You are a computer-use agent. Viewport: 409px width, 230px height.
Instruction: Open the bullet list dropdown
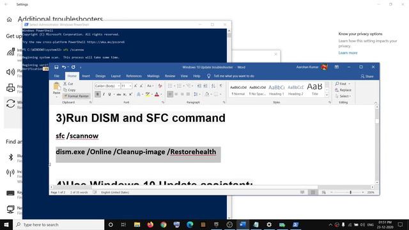click(x=174, y=86)
